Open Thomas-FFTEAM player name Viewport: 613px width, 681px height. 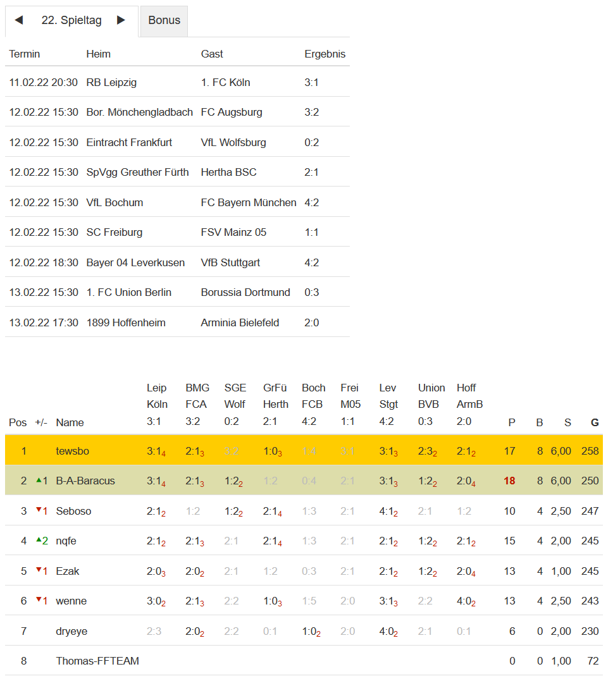pos(97,661)
